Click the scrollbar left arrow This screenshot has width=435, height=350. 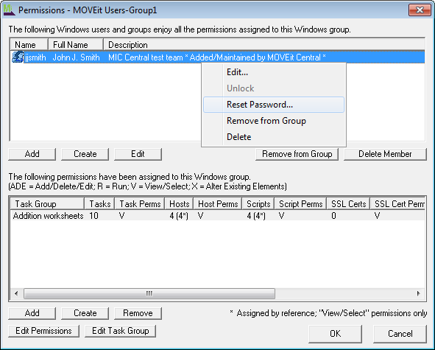tap(16, 293)
